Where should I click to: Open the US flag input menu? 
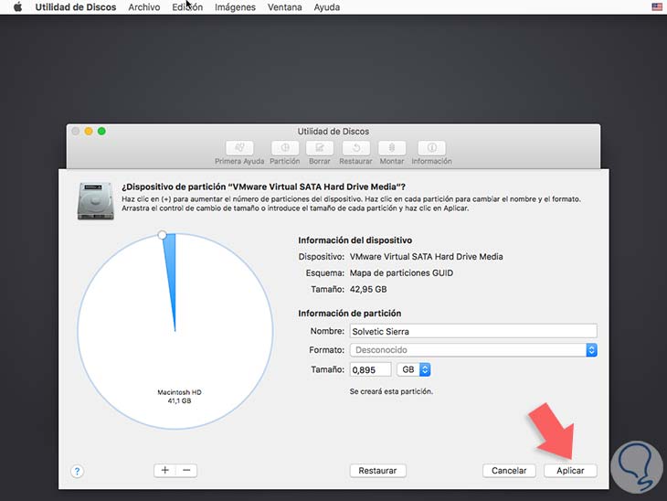[x=657, y=6]
